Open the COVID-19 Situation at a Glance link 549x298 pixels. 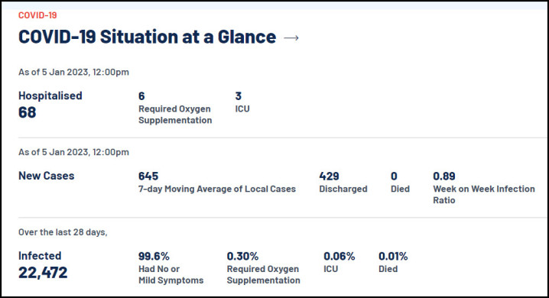(x=147, y=37)
